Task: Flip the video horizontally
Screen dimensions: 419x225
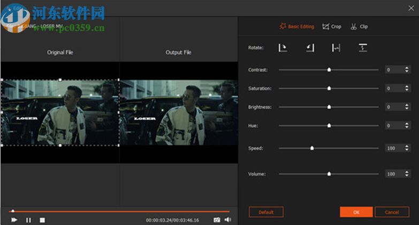Action: pyautogui.click(x=336, y=48)
